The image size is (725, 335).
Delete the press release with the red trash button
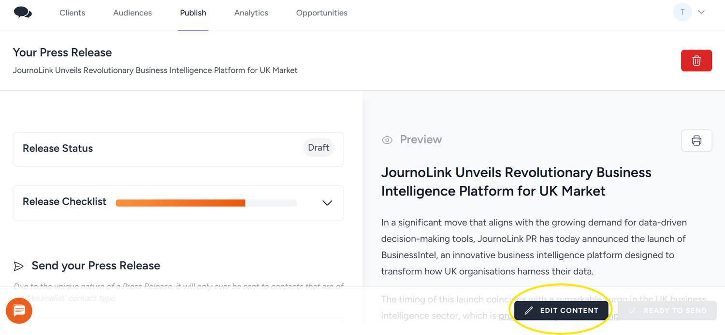point(696,60)
